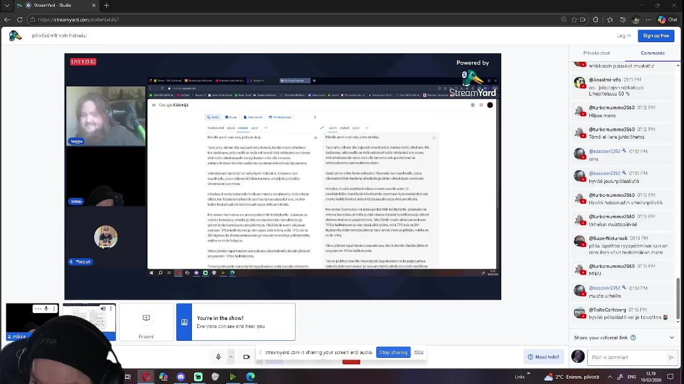Click the taskbar clock showing 13.19
Image resolution: width=684 pixels, height=384 pixels.
pyautogui.click(x=651, y=377)
